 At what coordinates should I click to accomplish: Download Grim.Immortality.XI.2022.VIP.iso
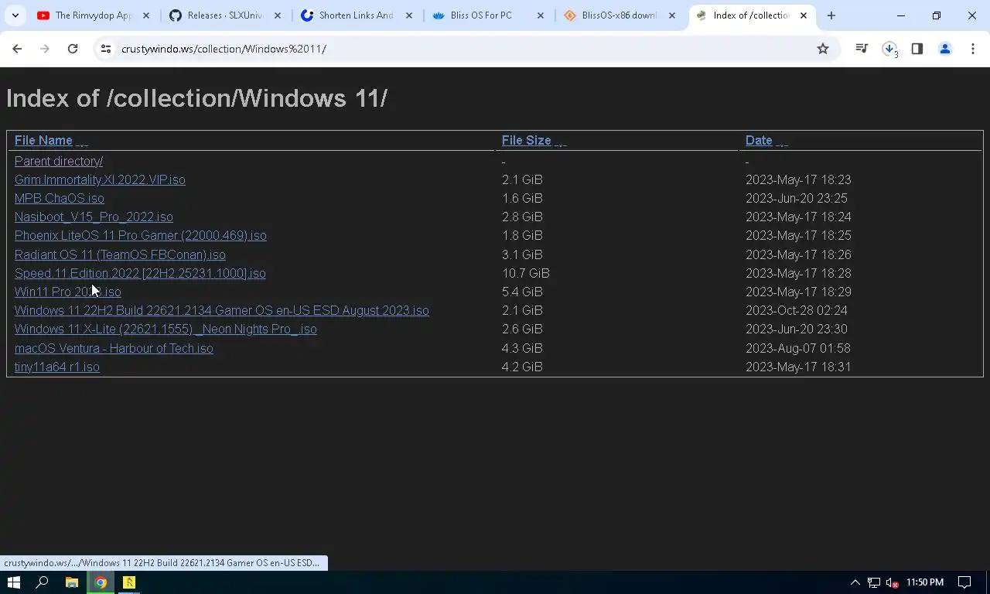tap(100, 179)
